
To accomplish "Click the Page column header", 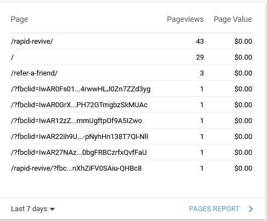I will tap(19, 19).
